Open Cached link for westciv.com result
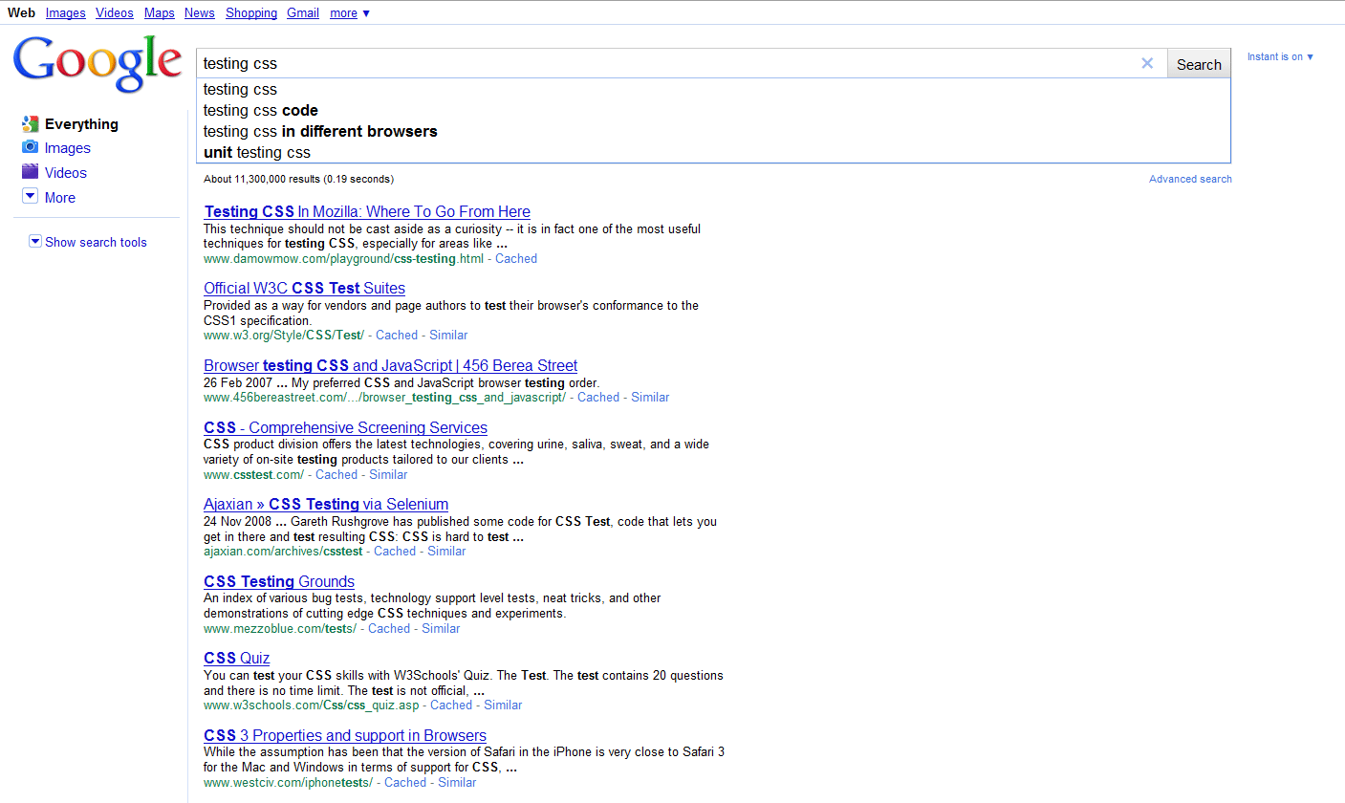This screenshot has width=1345, height=803. tap(405, 783)
